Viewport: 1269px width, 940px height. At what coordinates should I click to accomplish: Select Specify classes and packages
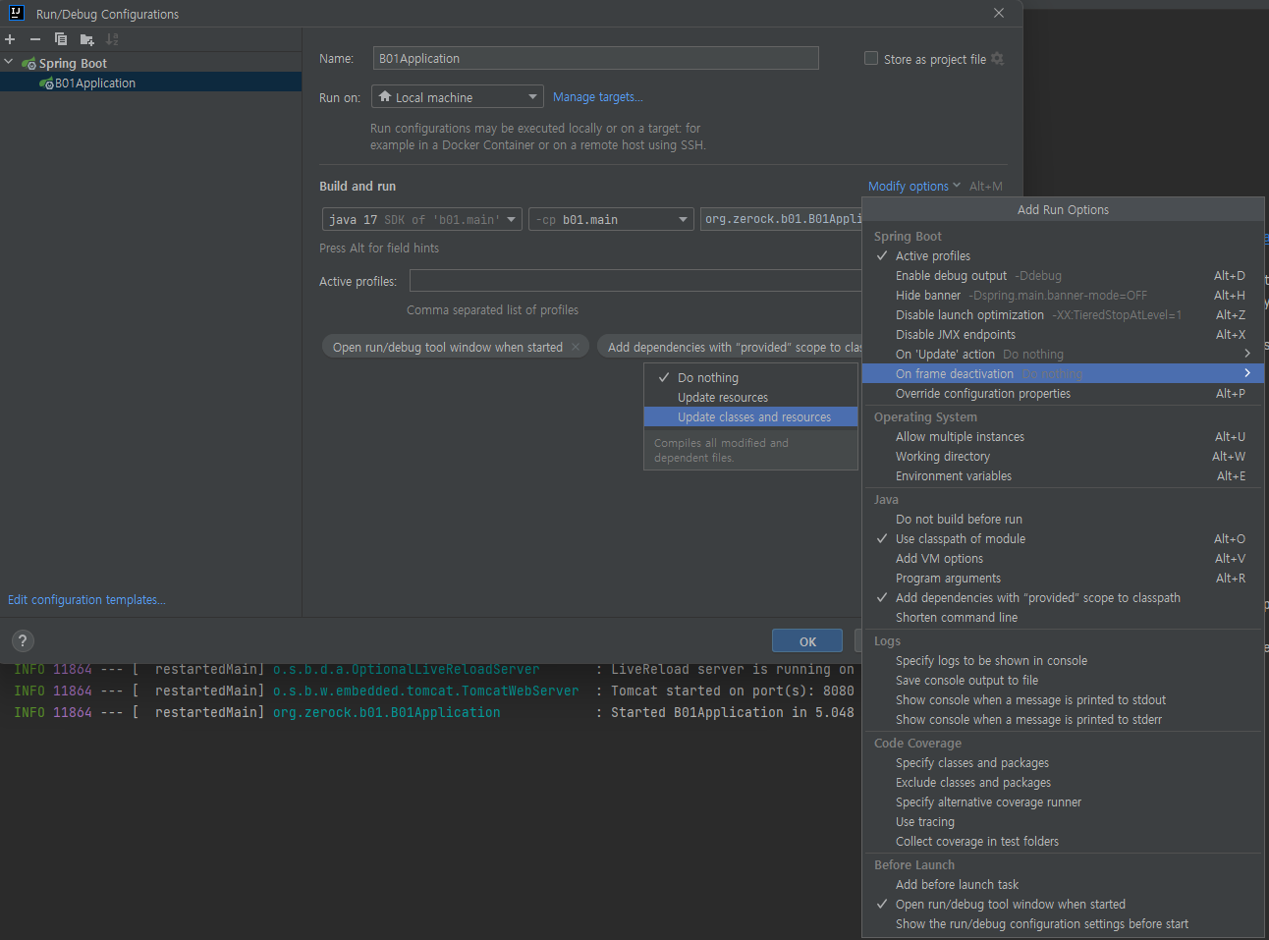1063,762
